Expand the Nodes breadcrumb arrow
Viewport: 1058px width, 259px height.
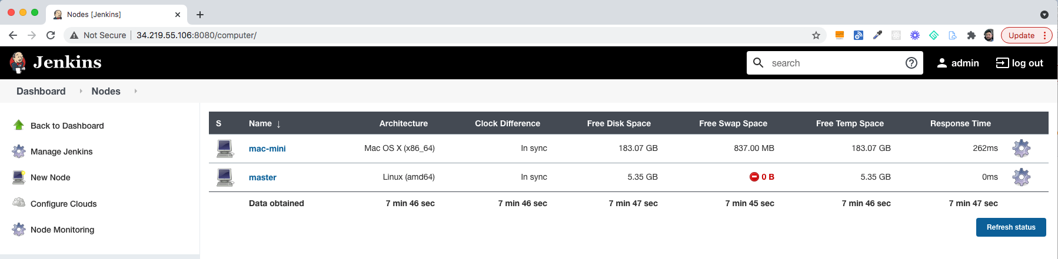coord(135,91)
